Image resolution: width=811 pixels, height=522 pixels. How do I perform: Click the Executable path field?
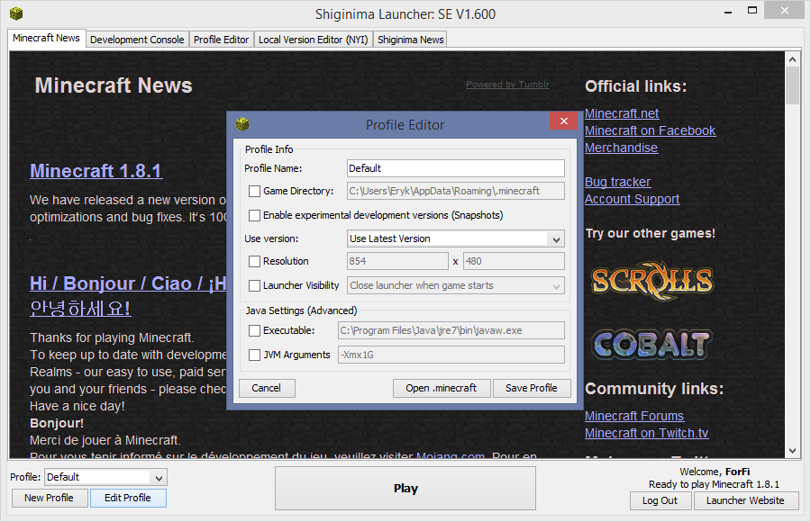(451, 331)
